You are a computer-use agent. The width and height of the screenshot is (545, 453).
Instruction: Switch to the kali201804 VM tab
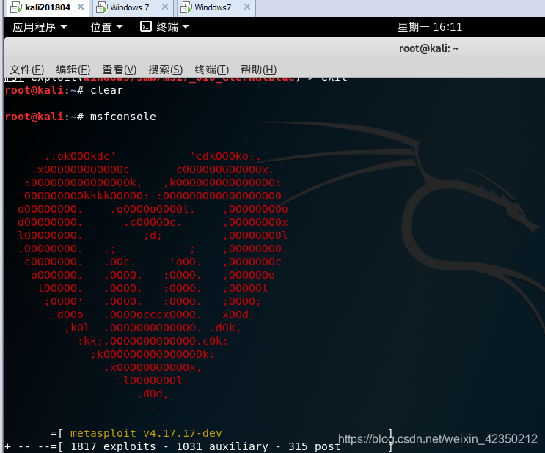click(47, 7)
